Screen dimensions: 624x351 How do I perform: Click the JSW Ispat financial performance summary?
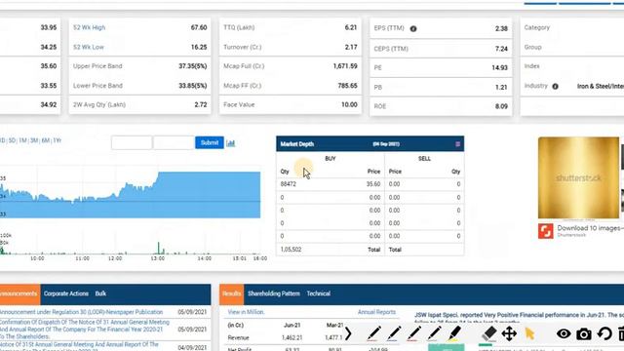pyautogui.click(x=519, y=318)
